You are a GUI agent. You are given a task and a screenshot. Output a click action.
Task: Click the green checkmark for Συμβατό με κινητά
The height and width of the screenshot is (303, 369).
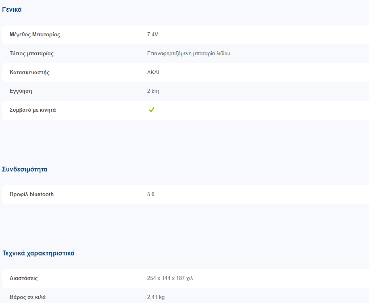(152, 110)
